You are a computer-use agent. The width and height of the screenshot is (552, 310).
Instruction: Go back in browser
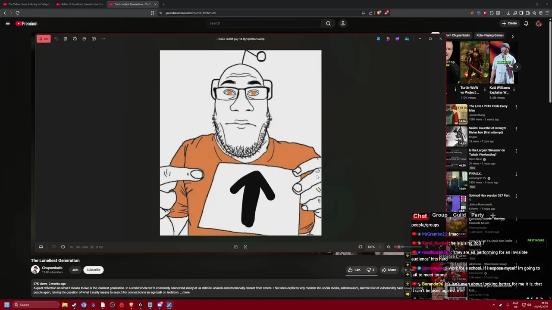tap(5, 13)
